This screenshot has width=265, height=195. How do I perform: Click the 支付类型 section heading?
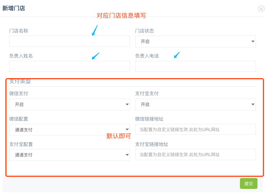click(20, 81)
